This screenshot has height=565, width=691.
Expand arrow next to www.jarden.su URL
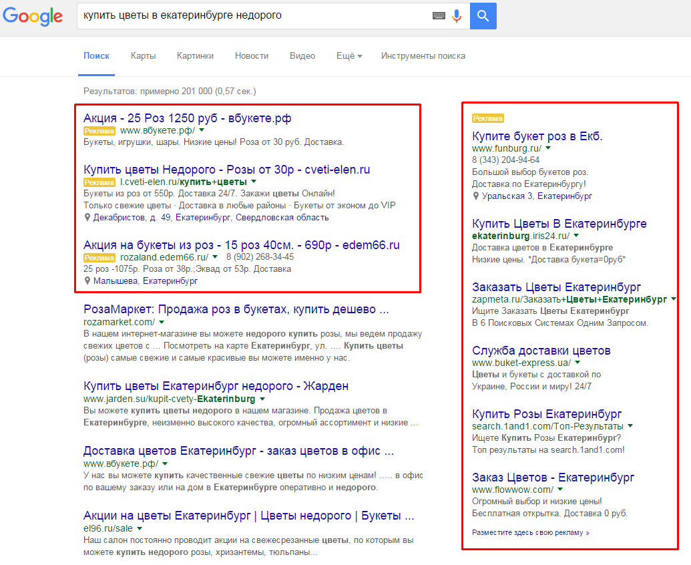coord(262,399)
